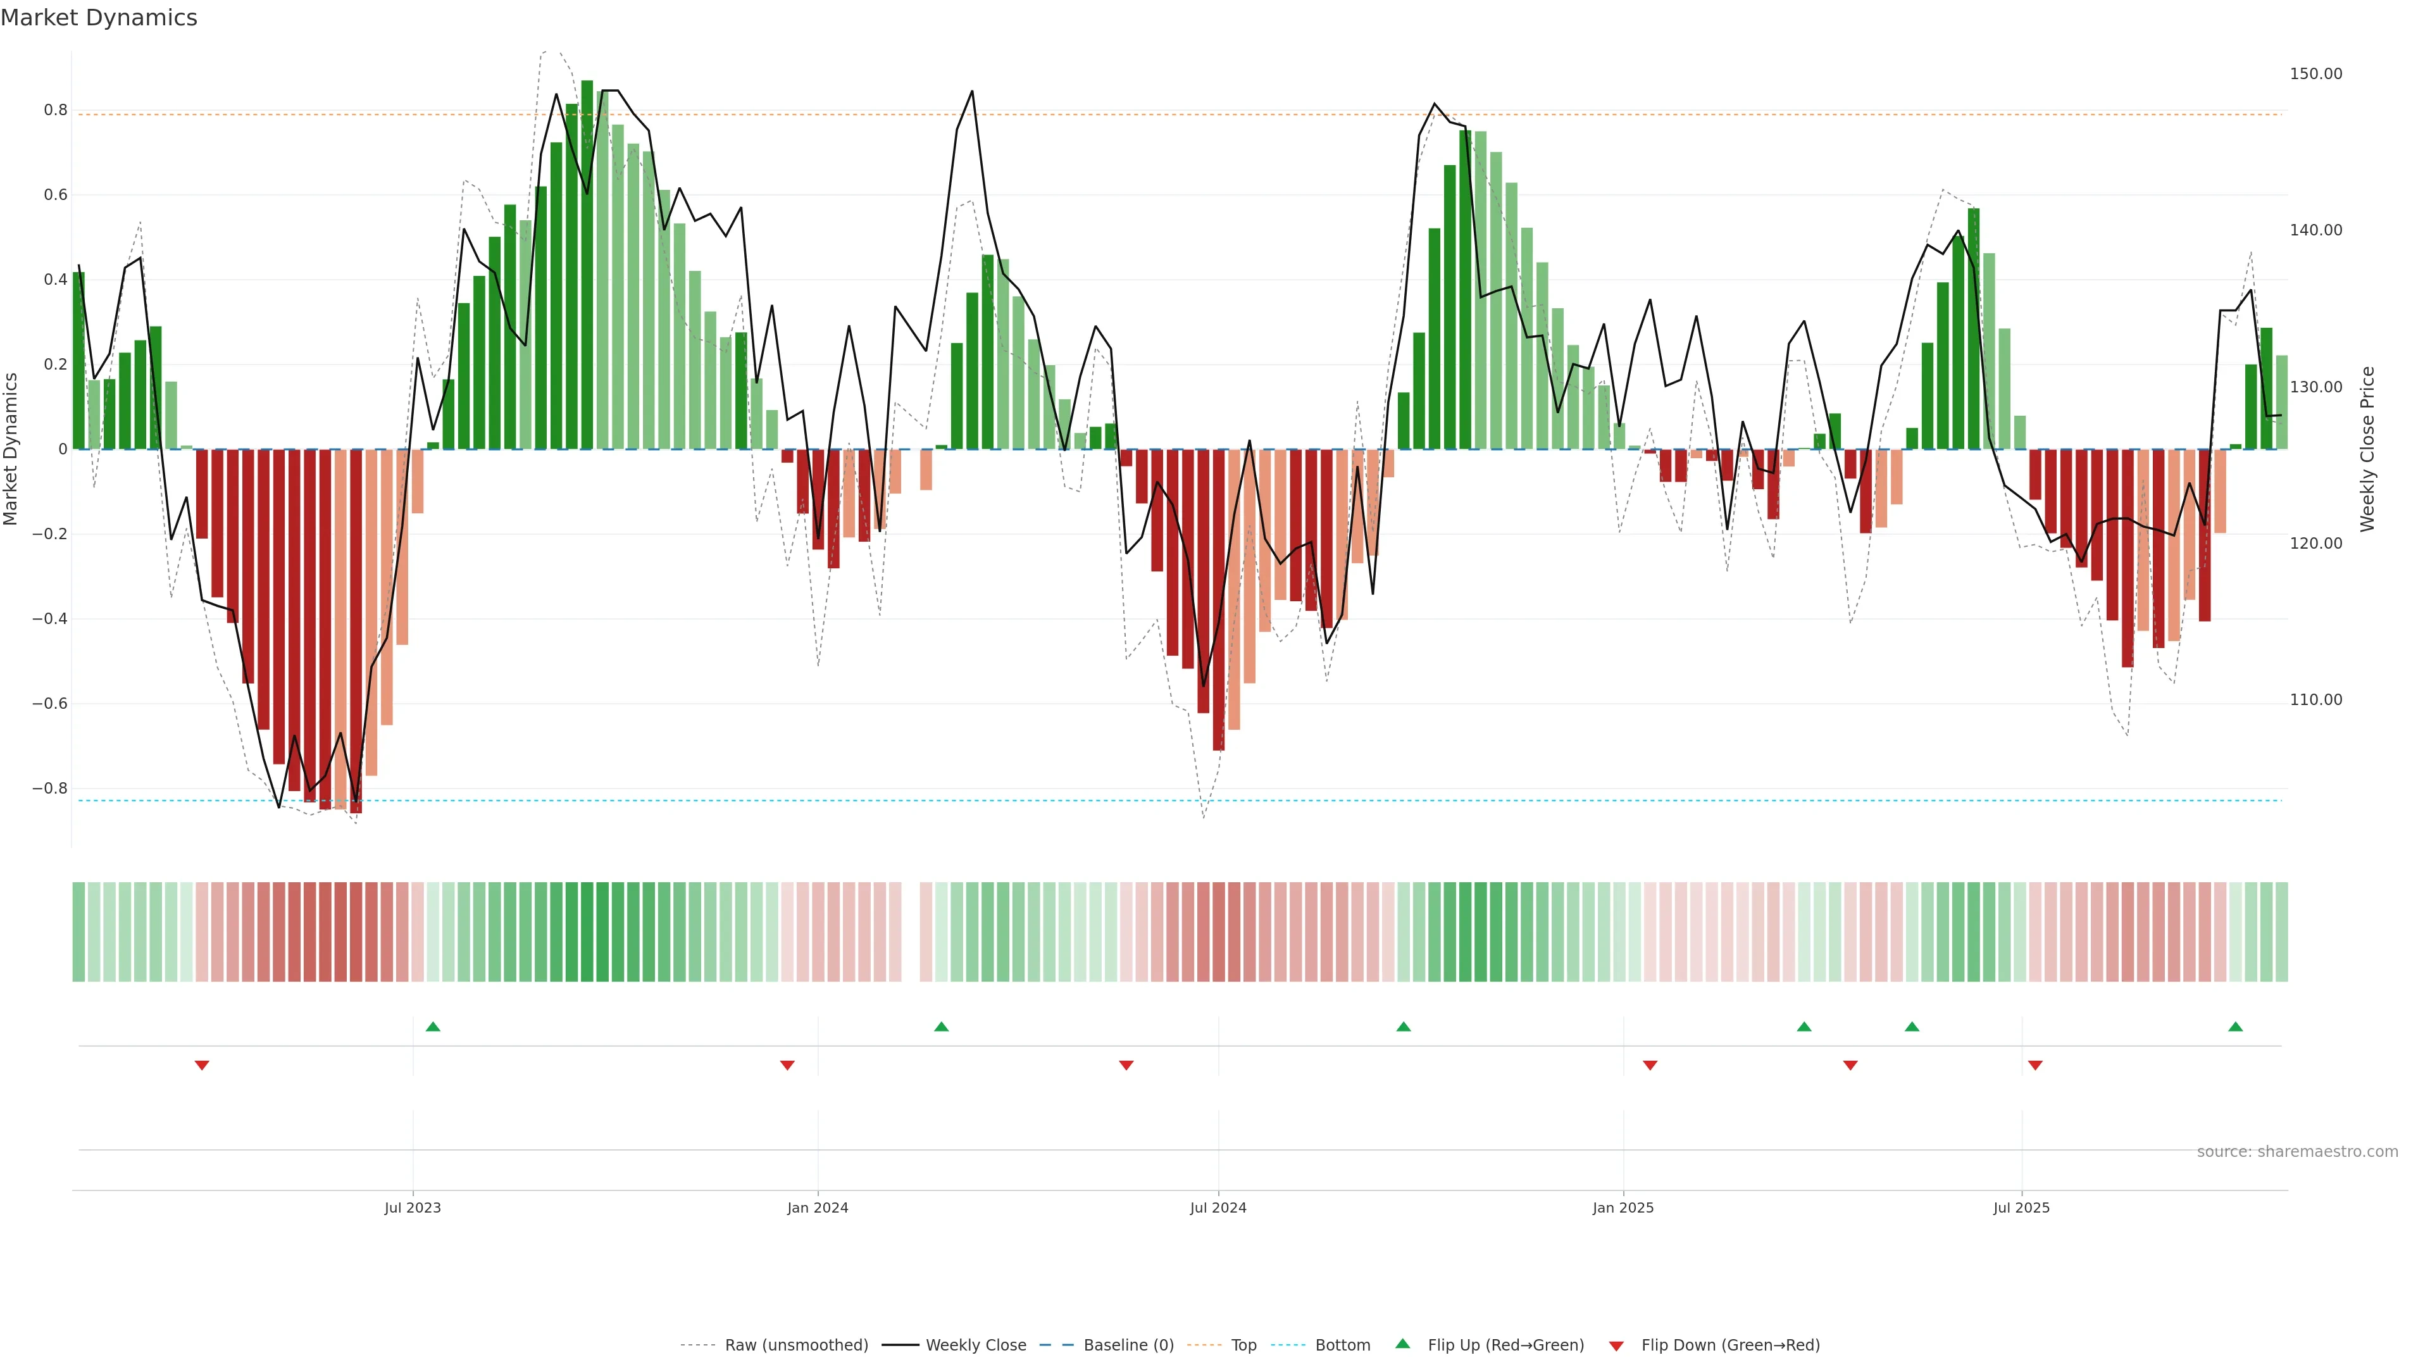The height and width of the screenshot is (1367, 2430).
Task: Click the first green flip-up triangle after Jul 2023
Action: [x=433, y=1027]
